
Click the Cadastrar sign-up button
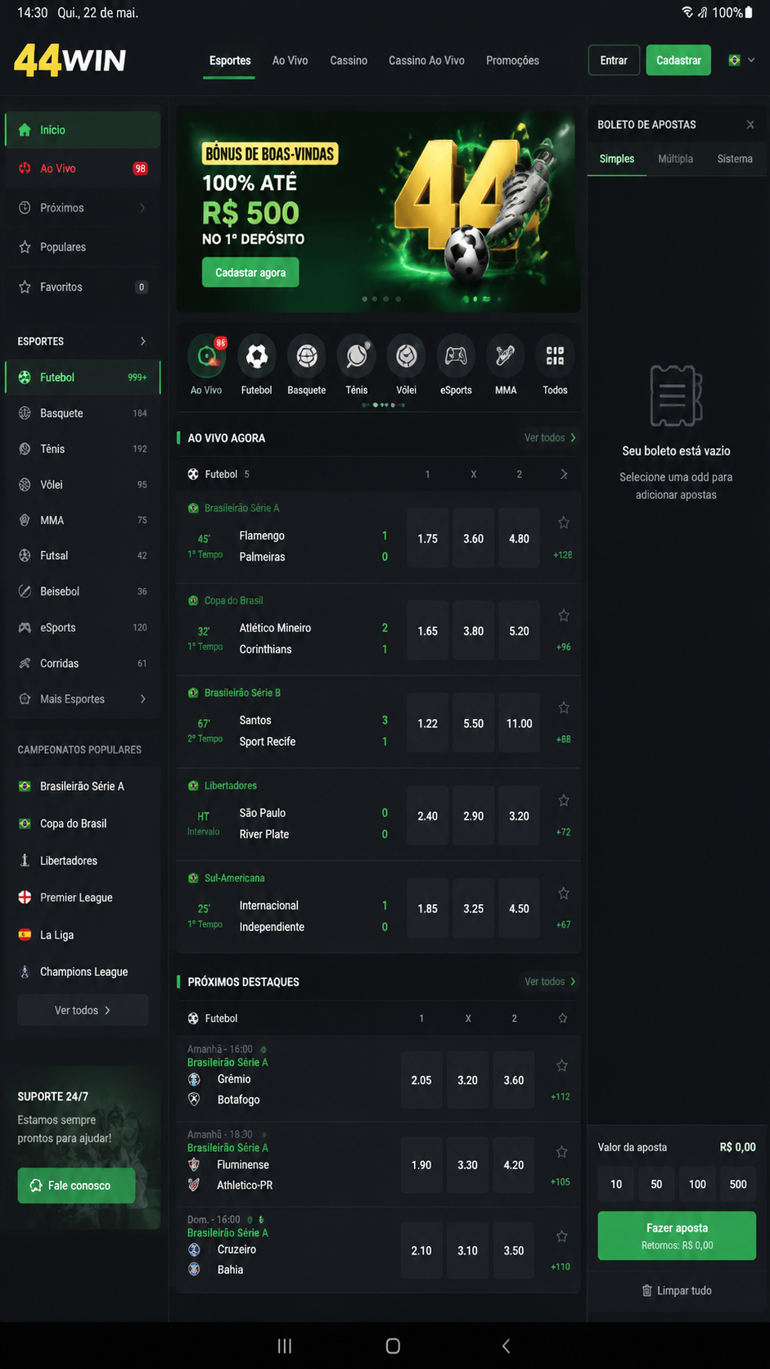click(x=678, y=61)
